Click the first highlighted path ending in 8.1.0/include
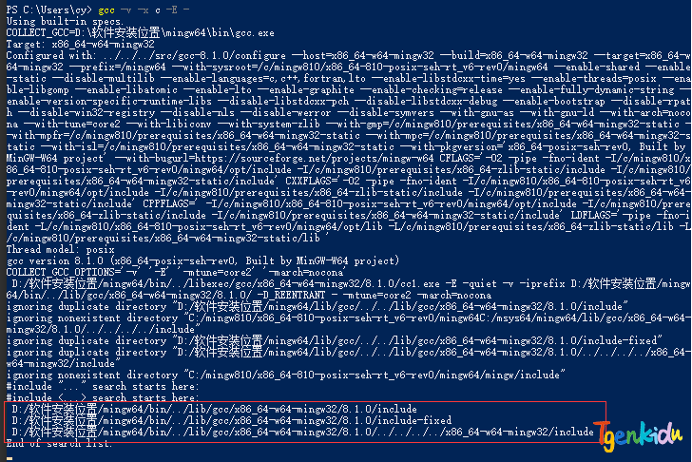This screenshot has width=692, height=462. point(215,409)
